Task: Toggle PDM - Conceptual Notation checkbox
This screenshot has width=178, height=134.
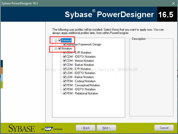Action: [x=65, y=85]
